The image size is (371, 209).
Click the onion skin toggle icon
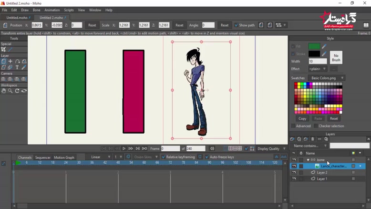128,157
